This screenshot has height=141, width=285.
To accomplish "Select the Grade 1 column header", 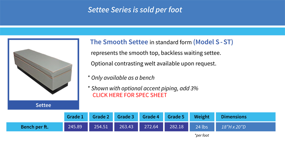I will pos(76,117).
